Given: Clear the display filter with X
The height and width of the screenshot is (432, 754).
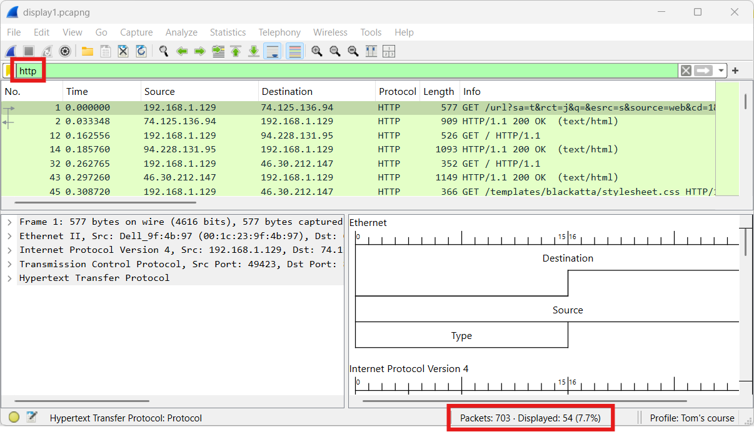Looking at the screenshot, I should coord(686,71).
